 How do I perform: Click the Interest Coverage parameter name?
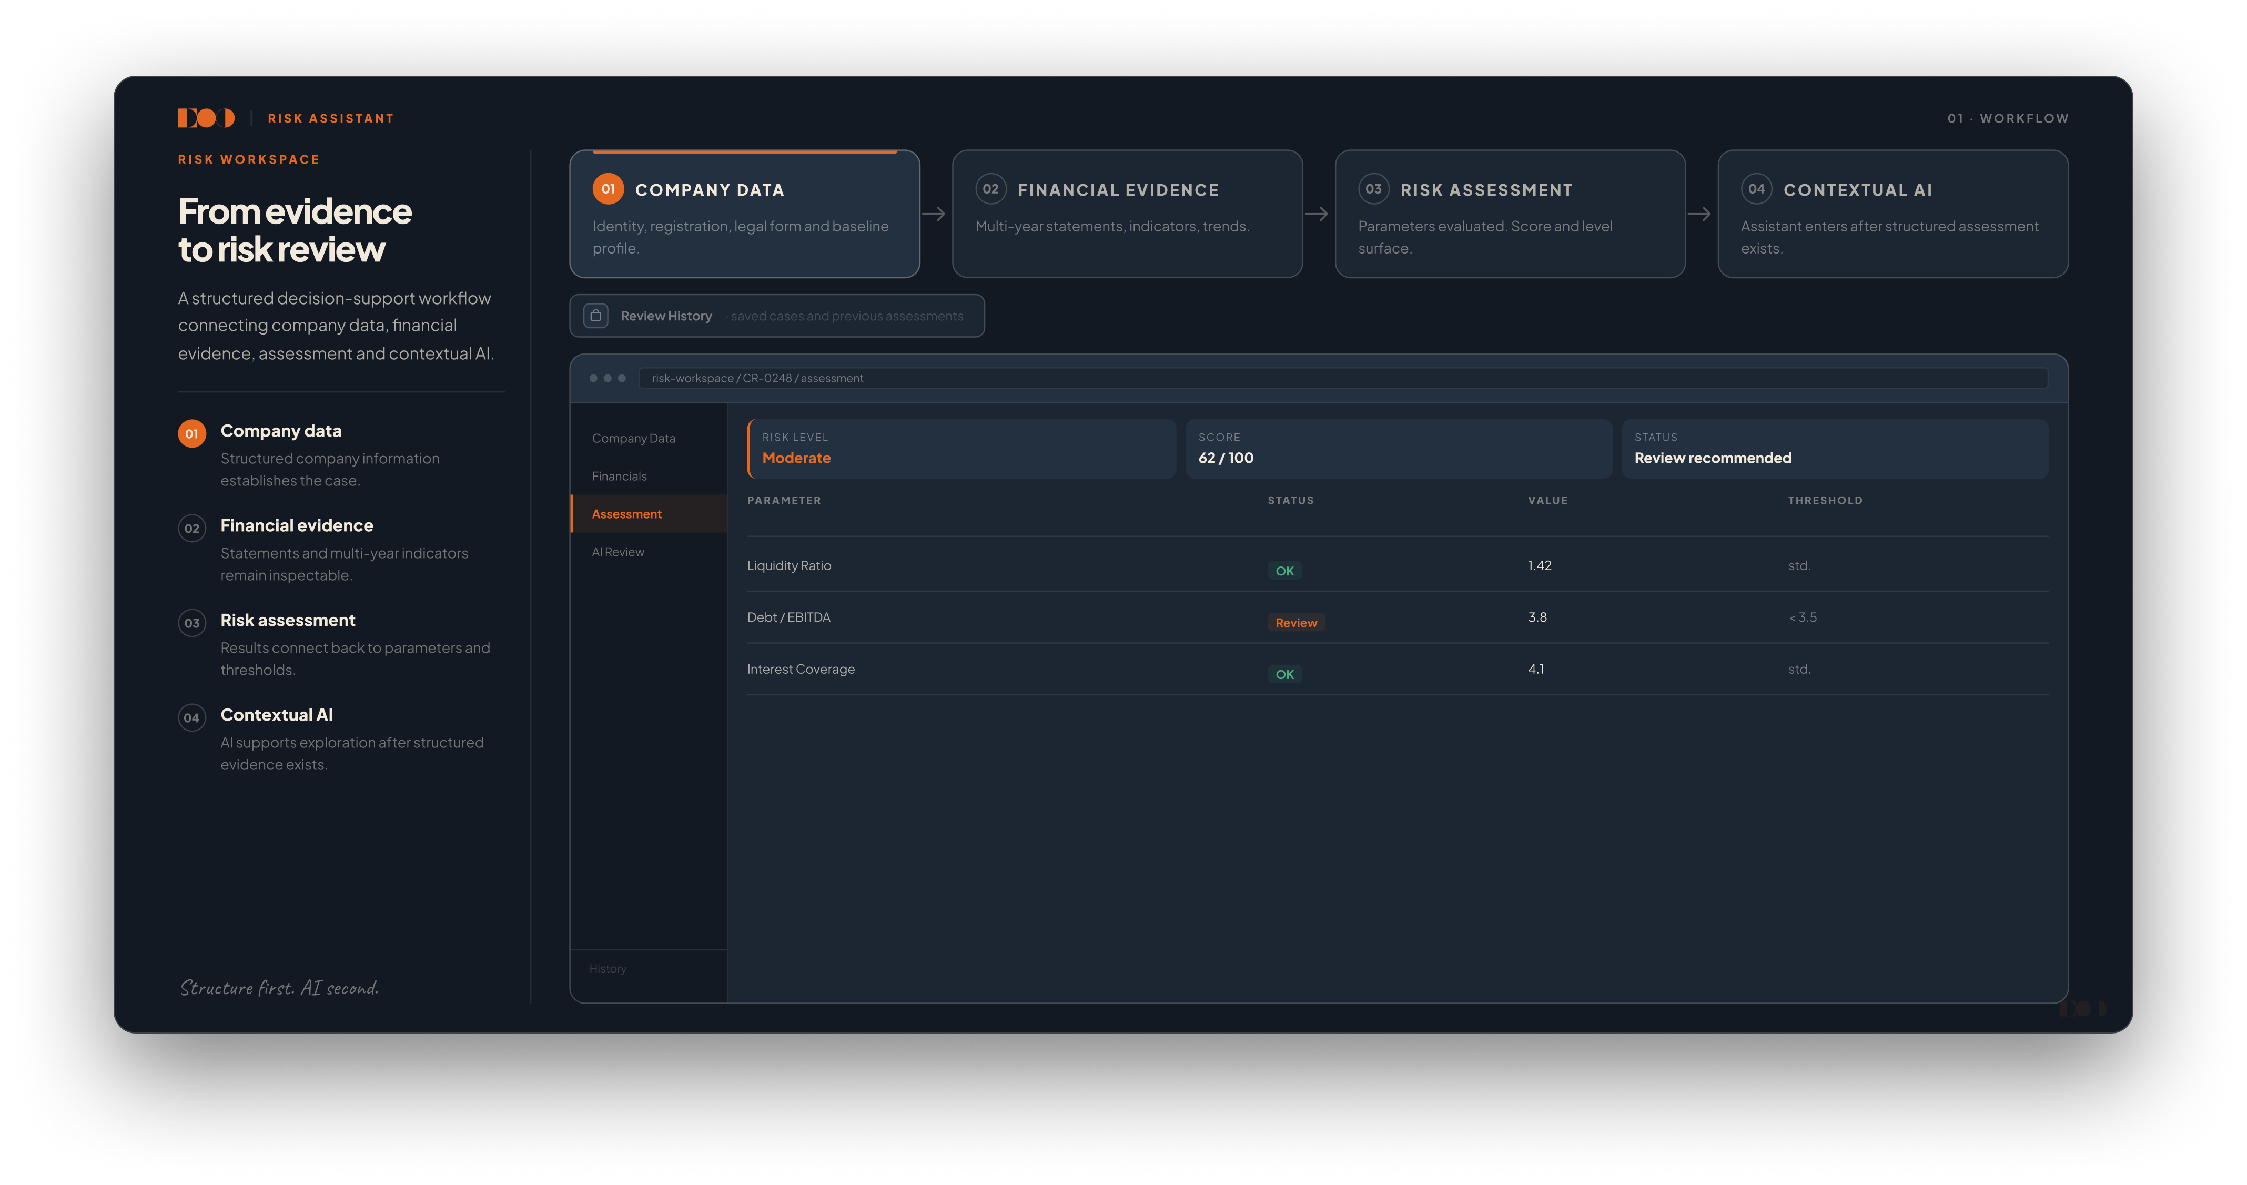click(x=801, y=670)
